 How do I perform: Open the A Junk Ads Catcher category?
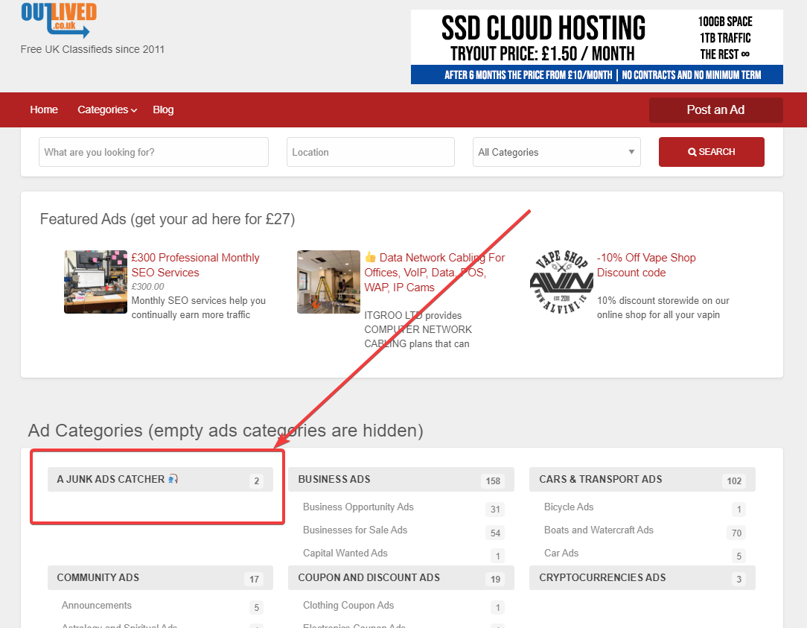click(x=111, y=479)
